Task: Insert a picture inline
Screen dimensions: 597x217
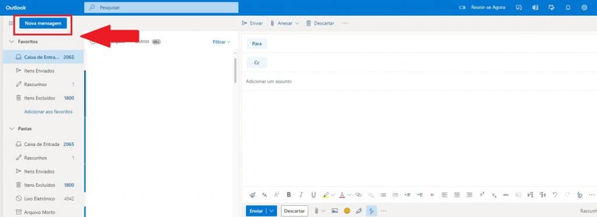Action: click(335, 211)
